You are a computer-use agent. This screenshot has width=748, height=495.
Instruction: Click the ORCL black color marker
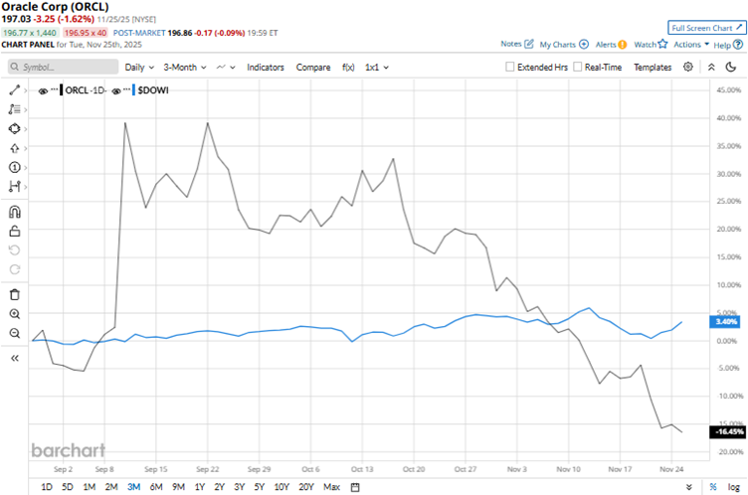click(61, 90)
